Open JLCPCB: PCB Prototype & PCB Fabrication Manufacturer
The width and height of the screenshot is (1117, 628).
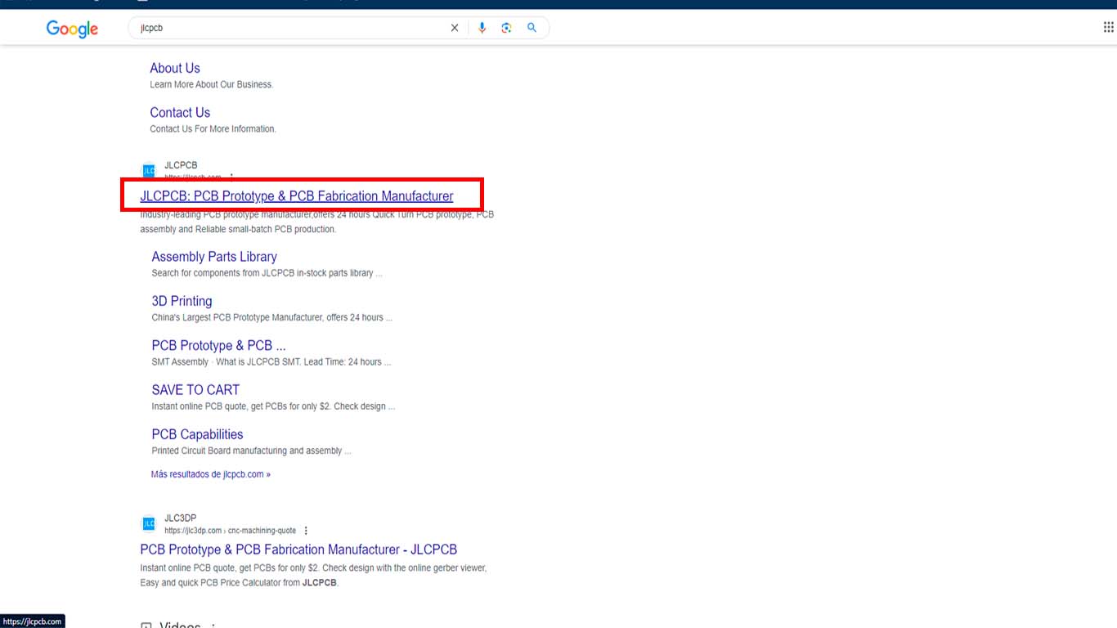[297, 196]
